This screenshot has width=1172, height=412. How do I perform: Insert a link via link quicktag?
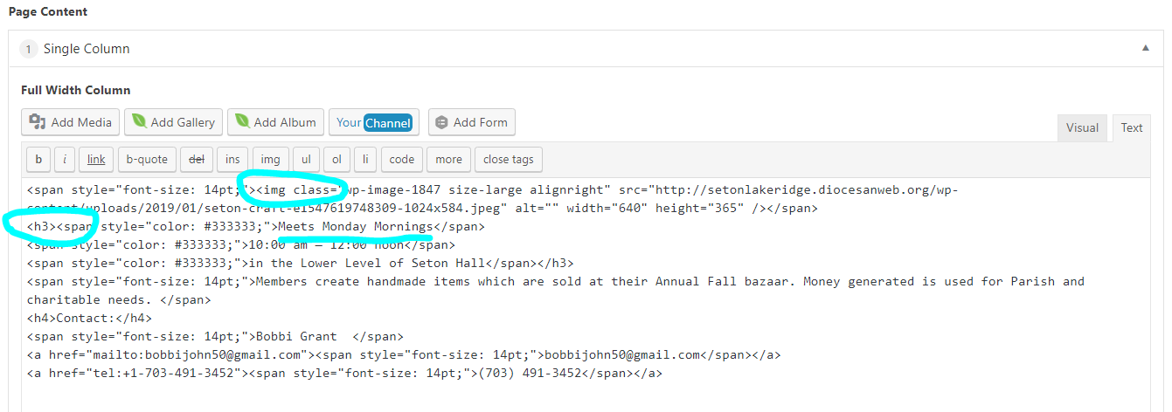pos(96,160)
